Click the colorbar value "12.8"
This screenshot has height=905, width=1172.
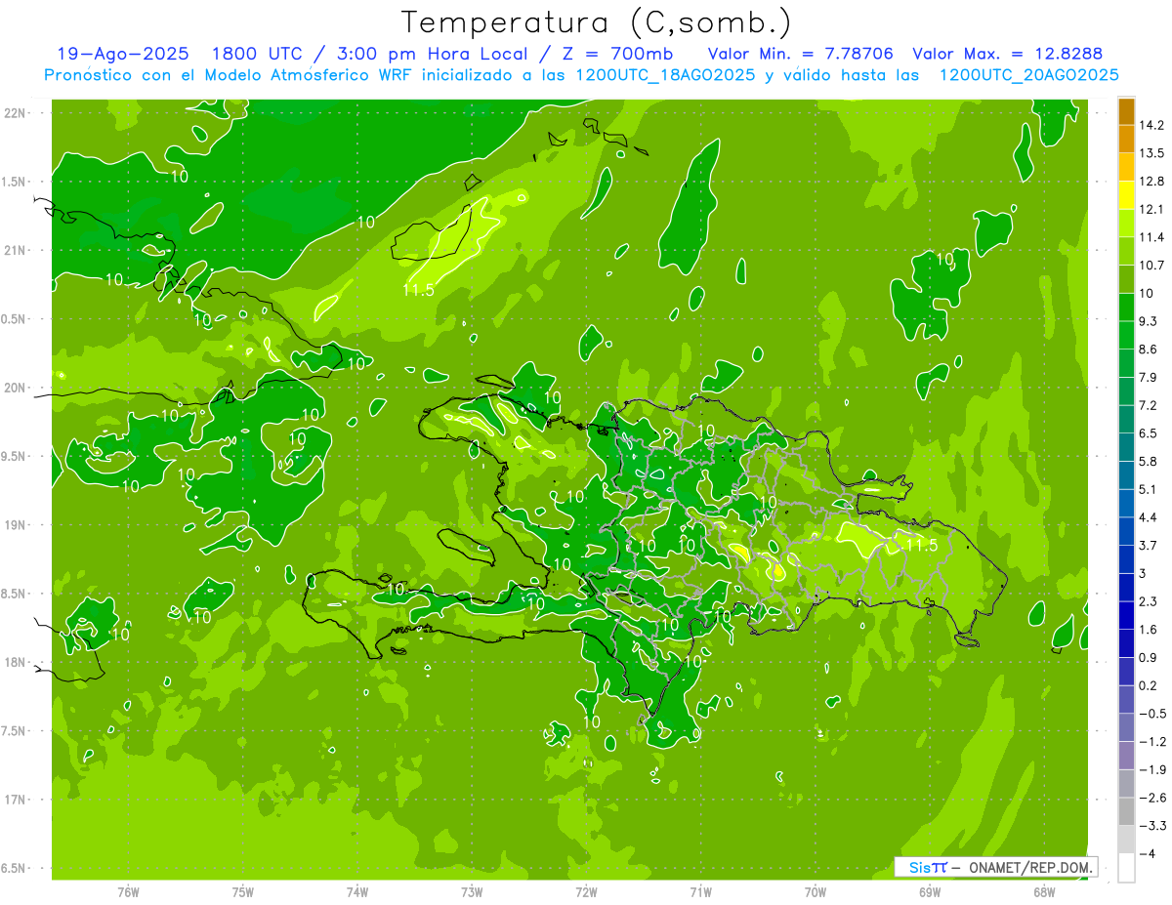pyautogui.click(x=1151, y=182)
